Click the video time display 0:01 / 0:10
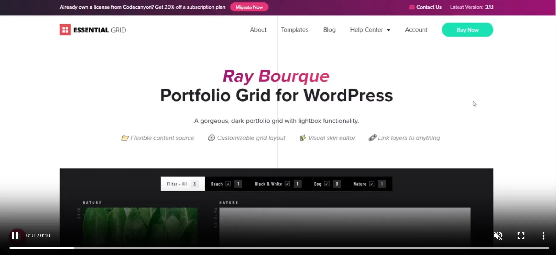Image resolution: width=556 pixels, height=255 pixels. pyautogui.click(x=38, y=235)
